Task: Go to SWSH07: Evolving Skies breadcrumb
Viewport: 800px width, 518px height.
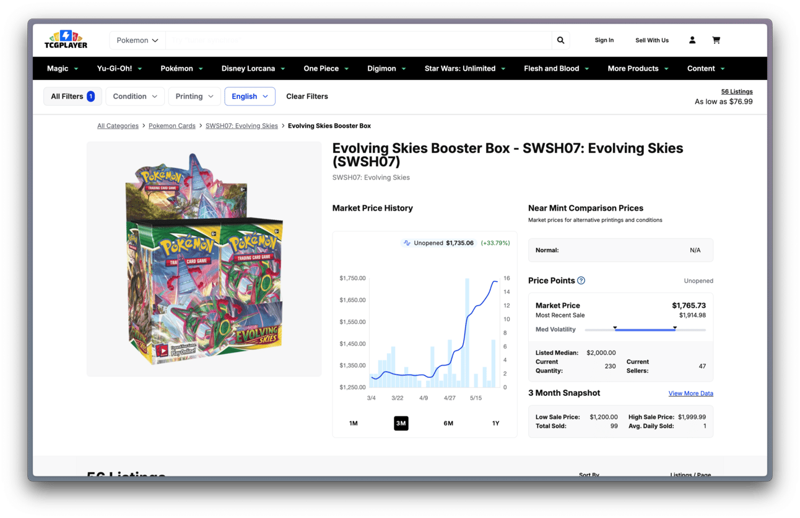Action: [x=241, y=126]
